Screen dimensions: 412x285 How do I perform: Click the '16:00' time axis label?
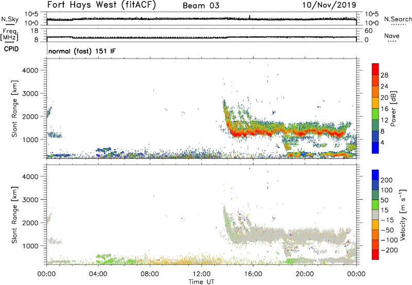coord(253,274)
